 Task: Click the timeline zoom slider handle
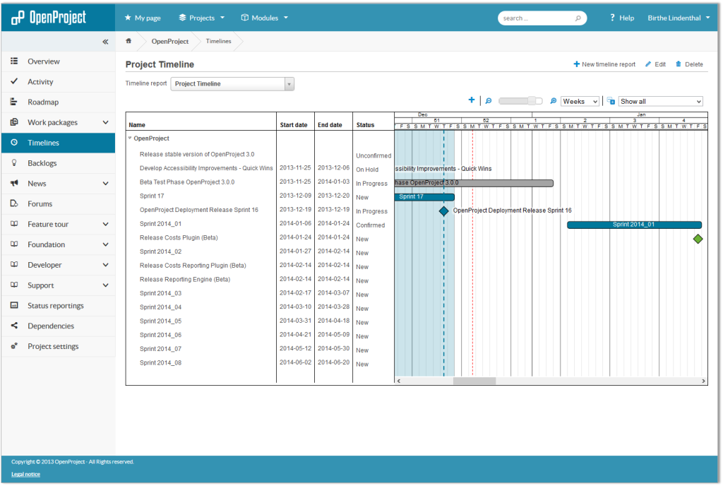(x=532, y=101)
